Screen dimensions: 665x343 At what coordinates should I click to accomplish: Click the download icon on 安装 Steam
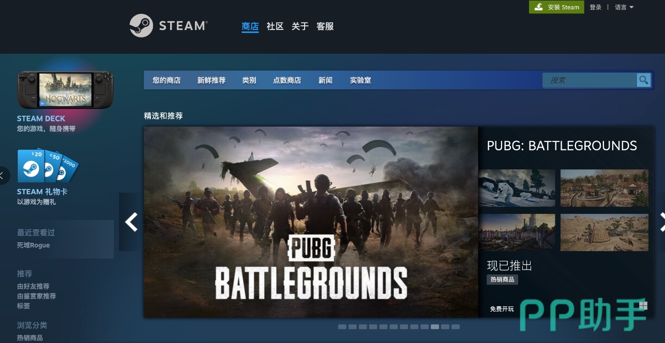[539, 7]
